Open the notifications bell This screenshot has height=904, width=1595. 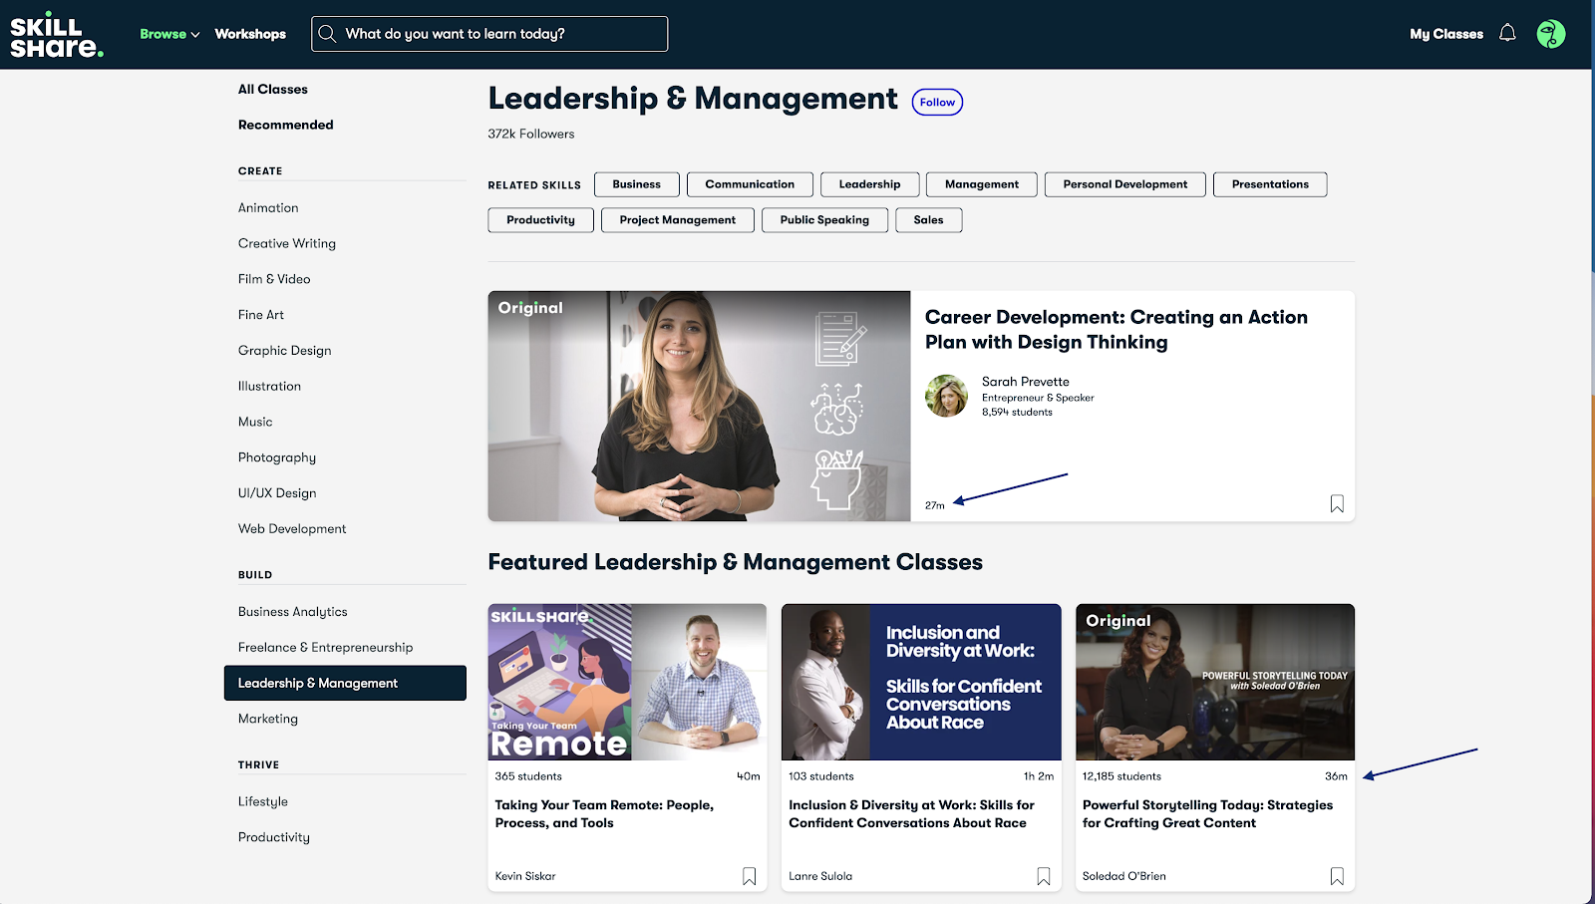1507,33
